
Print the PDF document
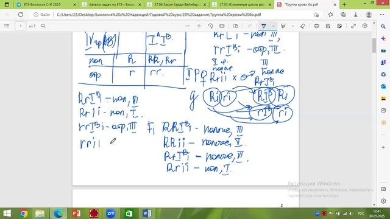[x=316, y=26]
